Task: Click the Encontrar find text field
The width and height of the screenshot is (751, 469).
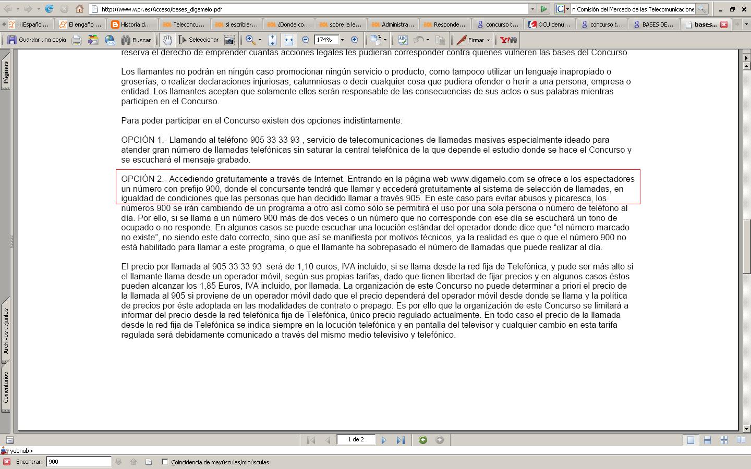Action: click(x=79, y=462)
